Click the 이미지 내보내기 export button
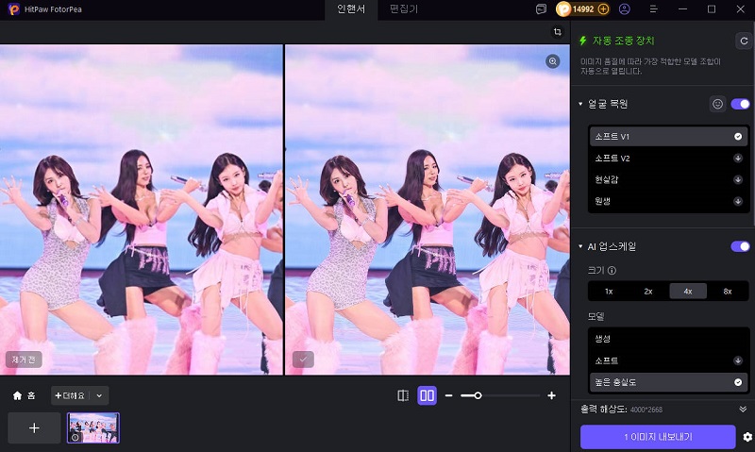Screen dimensions: 755x452 (658, 437)
